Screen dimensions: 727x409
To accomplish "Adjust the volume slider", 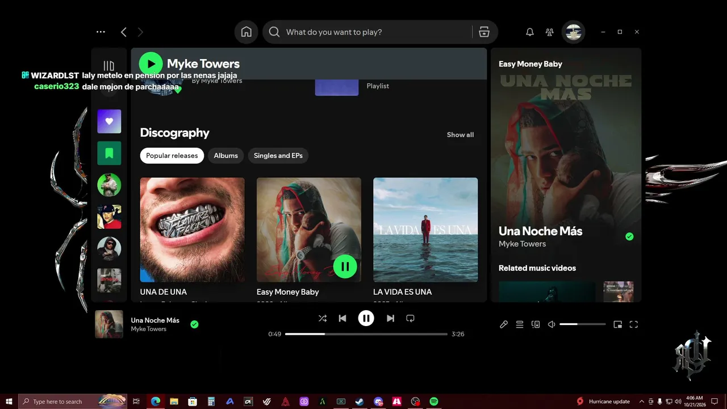I will pos(583,324).
